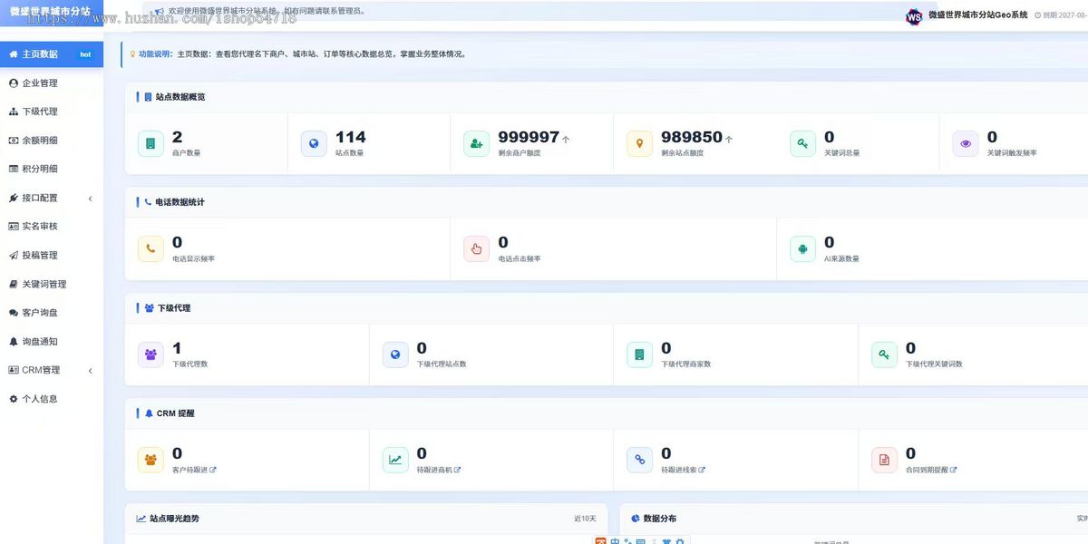Click the 下级代理站点数 globe icon

click(x=395, y=355)
